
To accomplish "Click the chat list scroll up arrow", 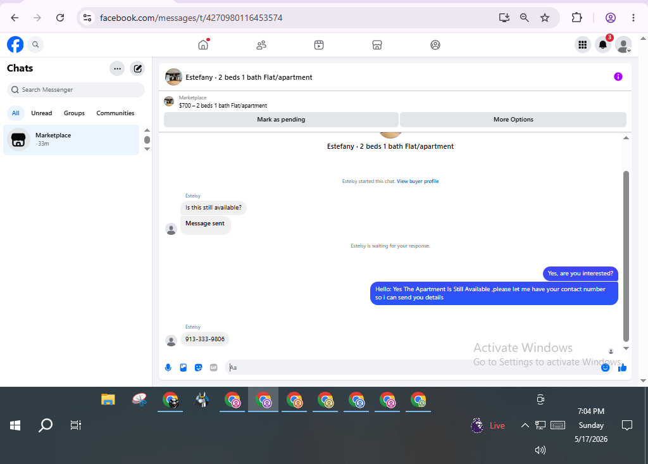I will click(x=147, y=130).
